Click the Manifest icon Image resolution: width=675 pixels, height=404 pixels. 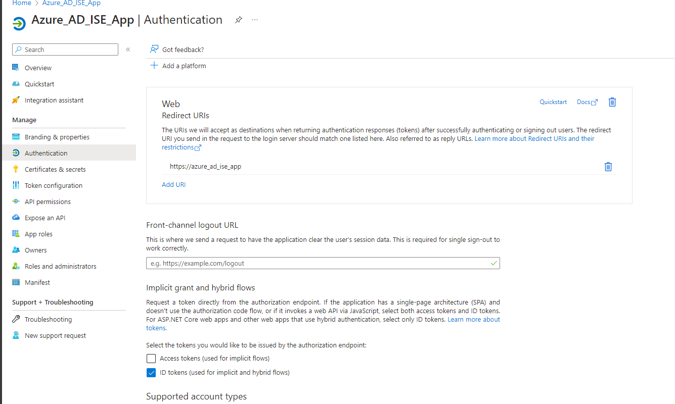16,282
